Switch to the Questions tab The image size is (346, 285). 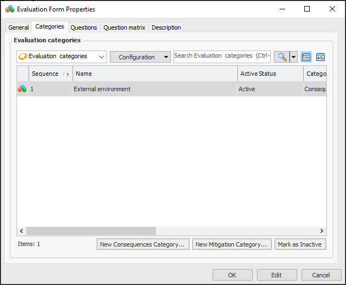(83, 27)
